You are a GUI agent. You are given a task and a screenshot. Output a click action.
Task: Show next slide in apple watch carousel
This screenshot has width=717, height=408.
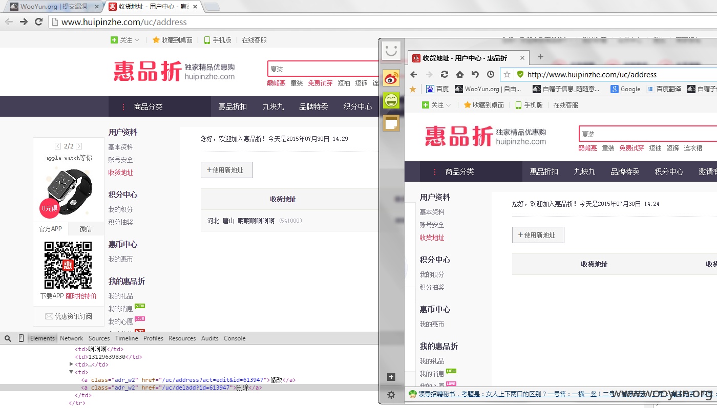click(79, 146)
